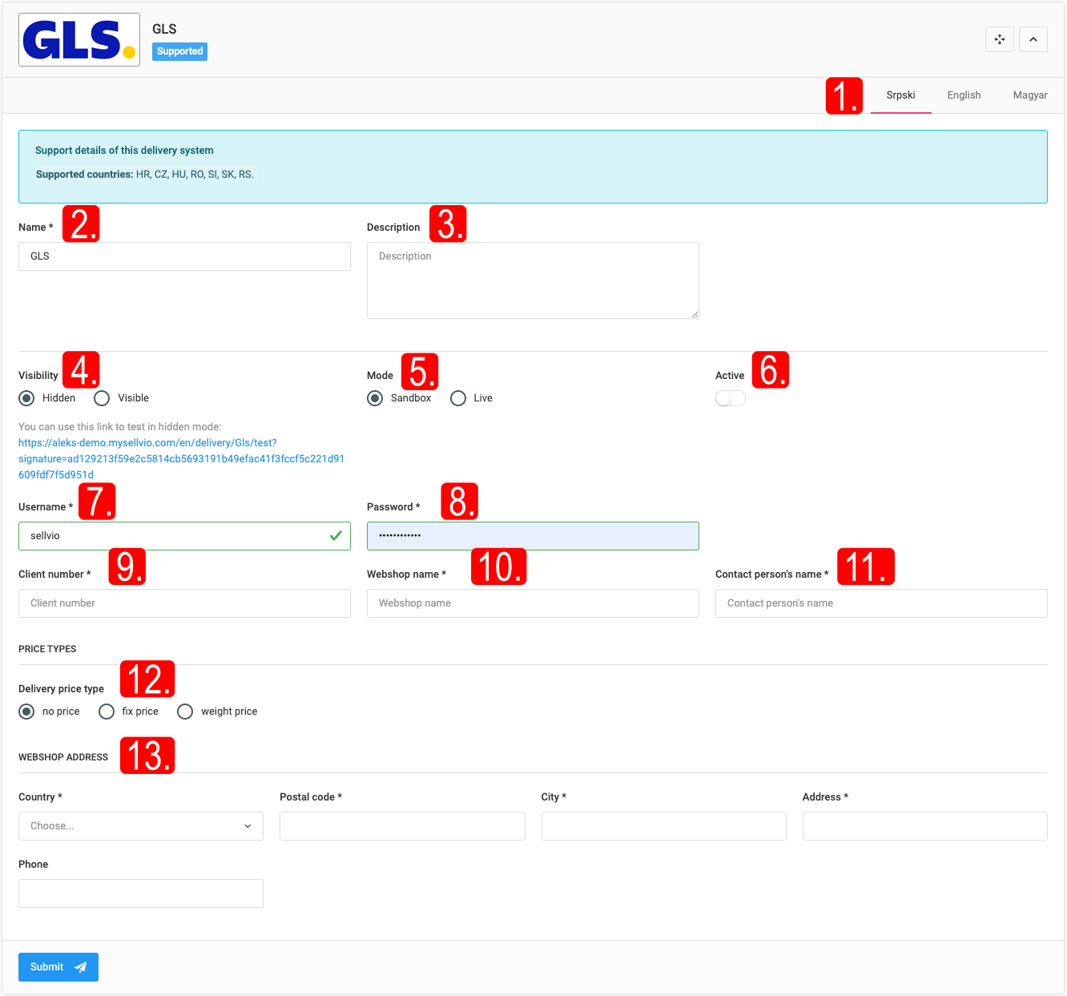Collapse the GLS panel with chevron
Viewport: 1067px width, 996px height.
click(x=1033, y=39)
